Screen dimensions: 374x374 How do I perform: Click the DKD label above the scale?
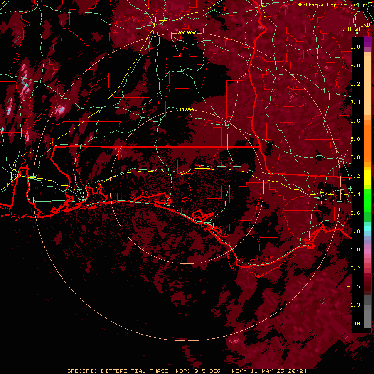point(365,25)
